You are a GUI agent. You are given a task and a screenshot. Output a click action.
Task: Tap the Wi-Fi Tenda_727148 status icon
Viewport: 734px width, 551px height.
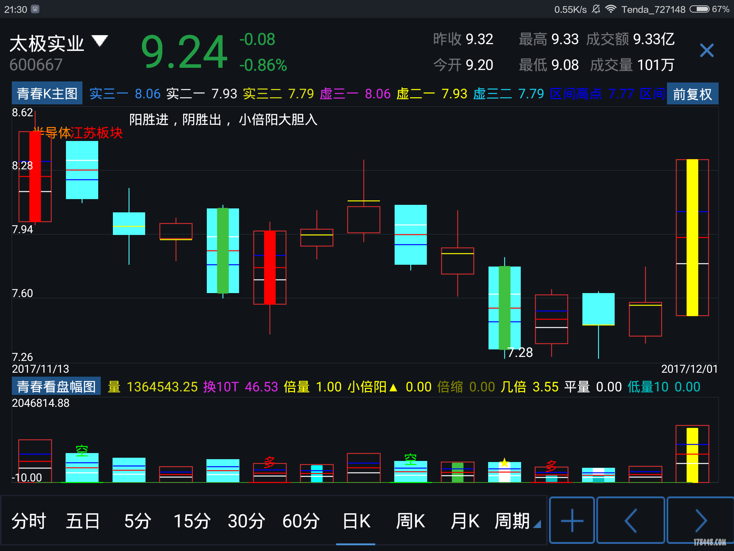point(645,9)
